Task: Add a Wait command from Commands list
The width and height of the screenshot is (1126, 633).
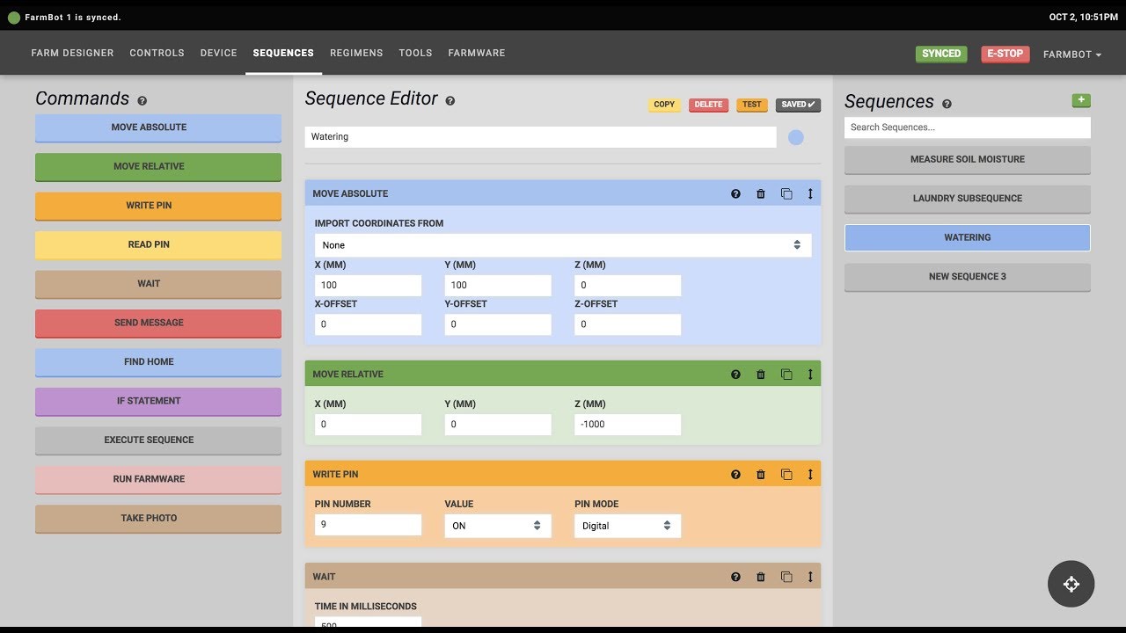Action: [158, 284]
